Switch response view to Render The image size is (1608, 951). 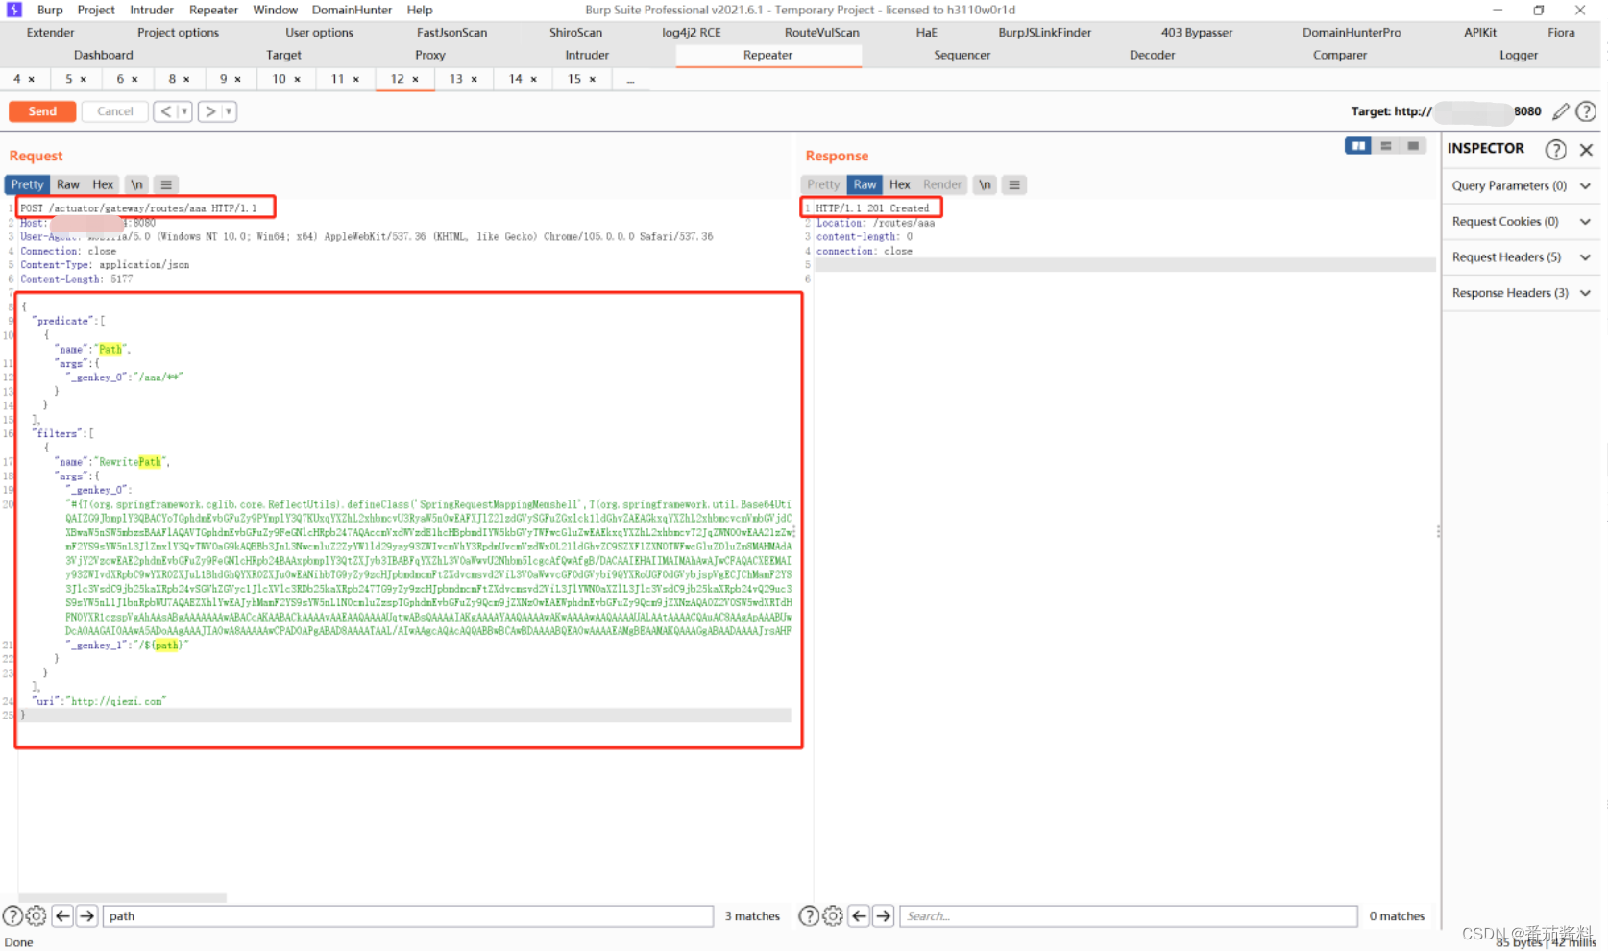pyautogui.click(x=941, y=184)
